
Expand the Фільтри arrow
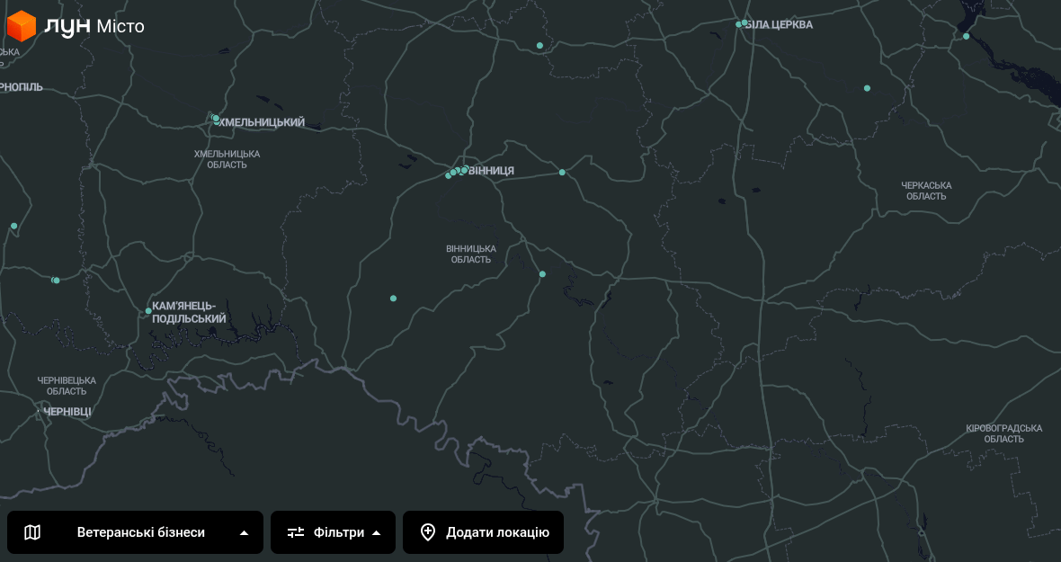(377, 532)
